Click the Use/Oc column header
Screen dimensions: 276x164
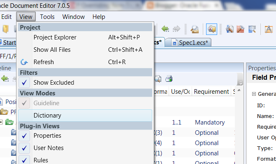(x=181, y=92)
